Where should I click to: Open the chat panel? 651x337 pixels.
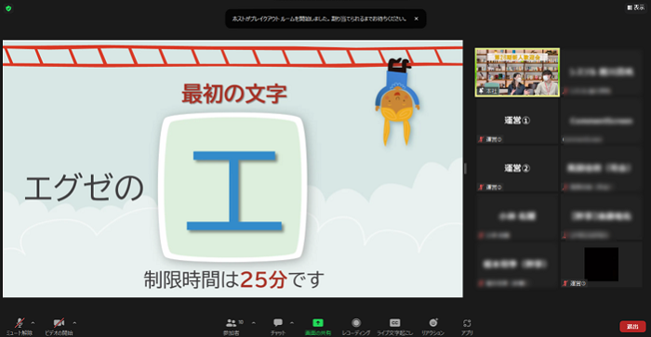(x=278, y=325)
